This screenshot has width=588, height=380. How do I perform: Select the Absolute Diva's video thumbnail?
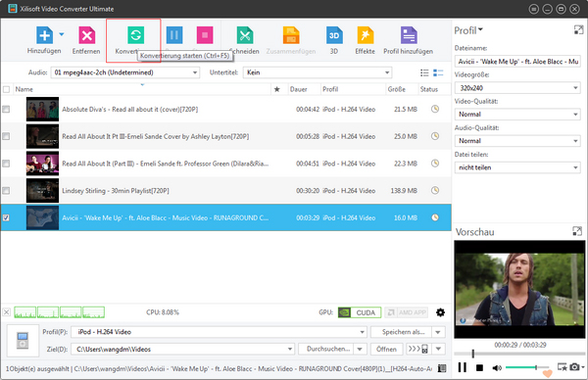click(42, 109)
